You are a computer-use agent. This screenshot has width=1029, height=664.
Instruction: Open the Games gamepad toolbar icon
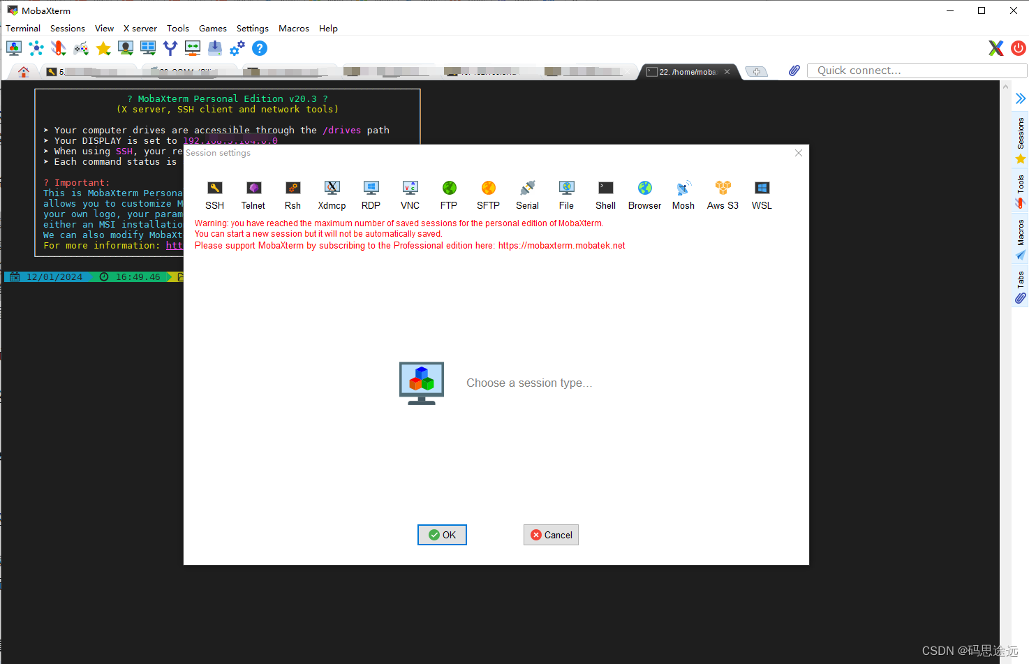click(81, 48)
